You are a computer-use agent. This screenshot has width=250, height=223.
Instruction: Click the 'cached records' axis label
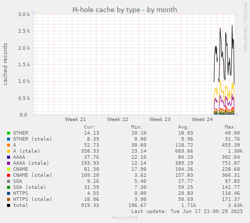click(5, 64)
